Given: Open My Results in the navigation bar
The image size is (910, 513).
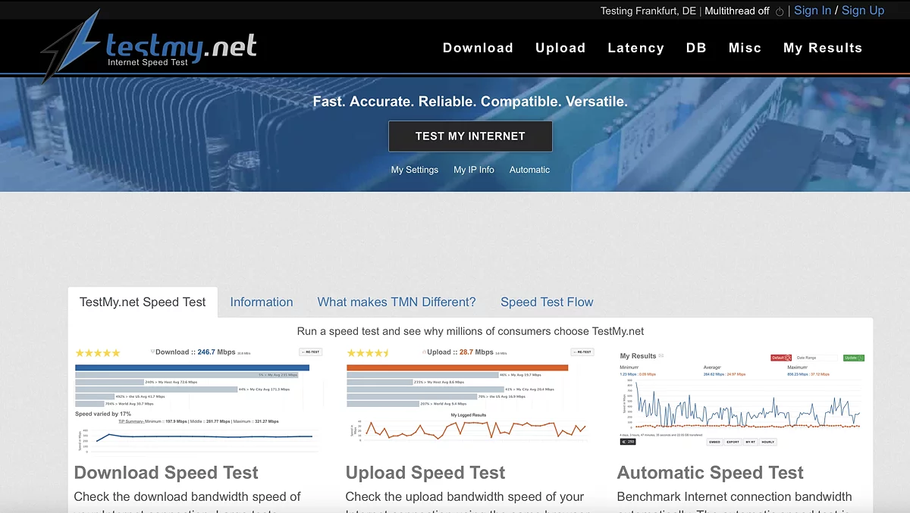Looking at the screenshot, I should (x=823, y=48).
